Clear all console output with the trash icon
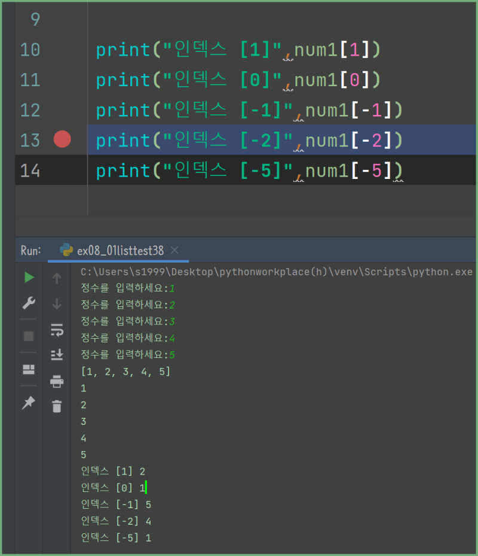 click(56, 406)
